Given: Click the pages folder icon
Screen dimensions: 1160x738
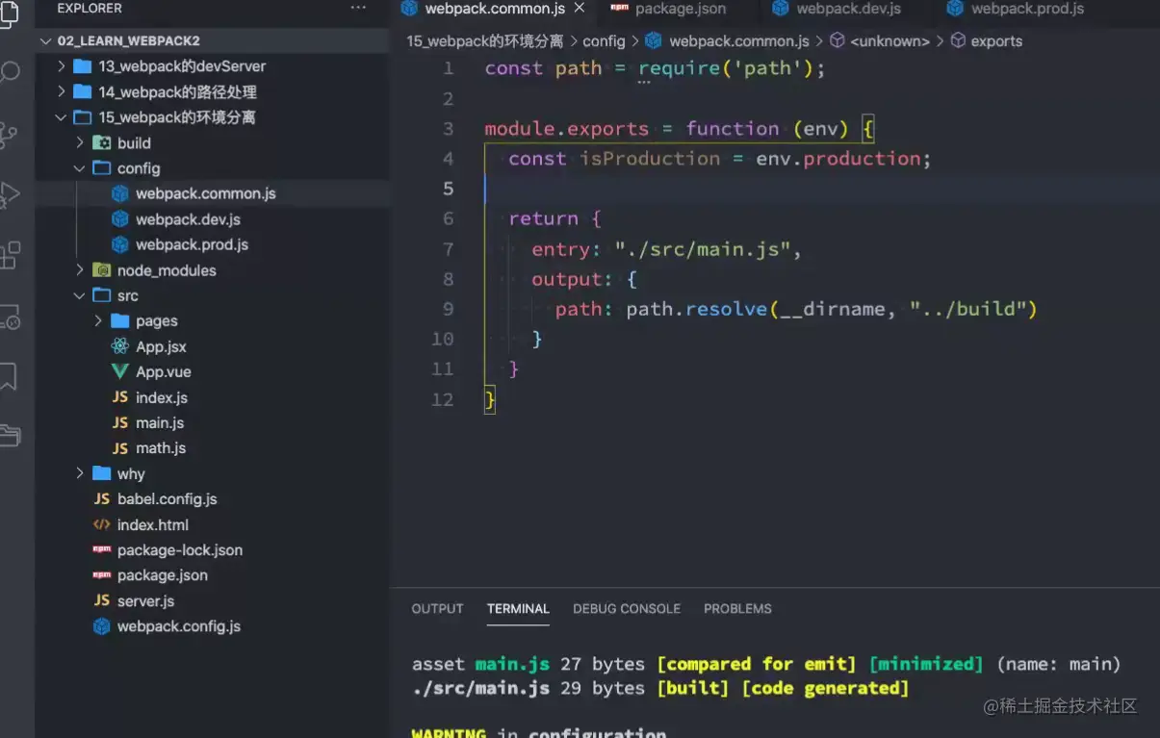Looking at the screenshot, I should point(120,320).
